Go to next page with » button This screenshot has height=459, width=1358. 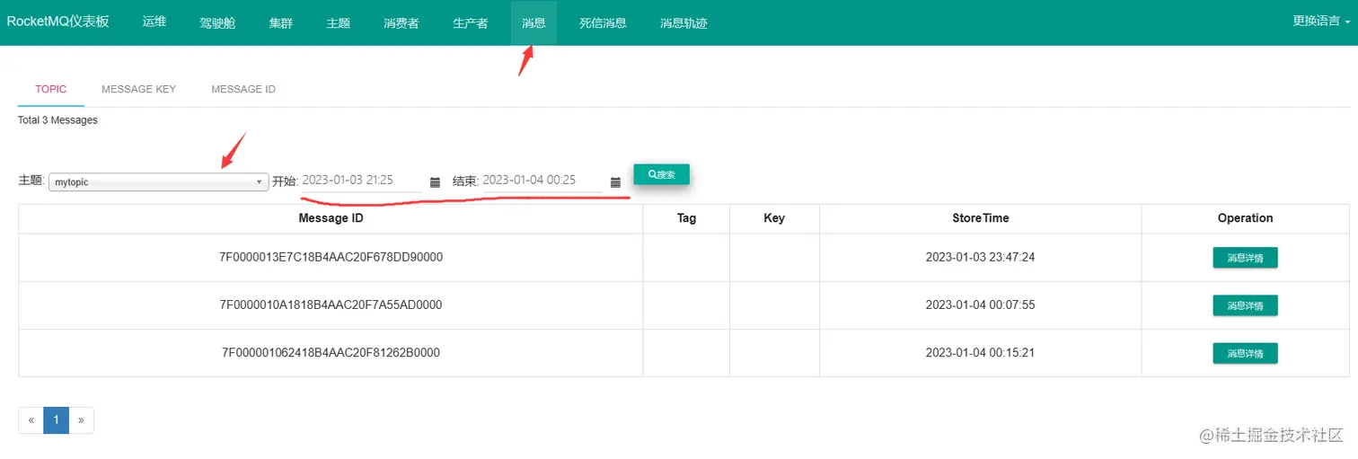pos(81,420)
